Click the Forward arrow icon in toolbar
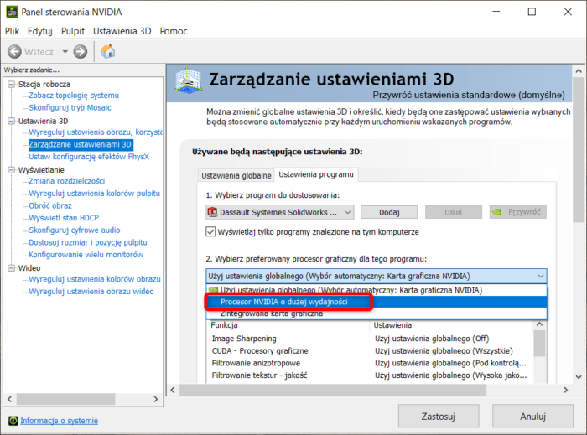Screen dimensions: 587x435 [x=81, y=52]
